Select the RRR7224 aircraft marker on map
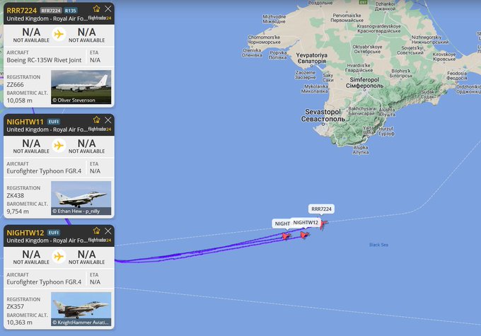 (323, 224)
